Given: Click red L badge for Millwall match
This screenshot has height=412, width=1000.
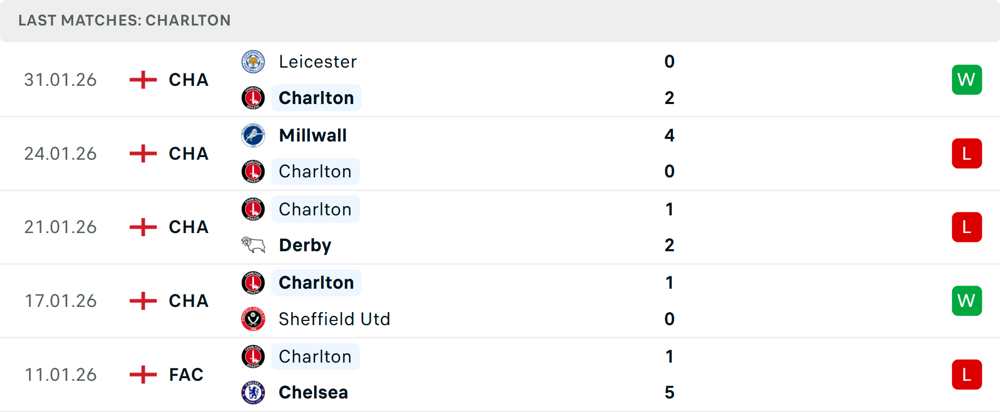Looking at the screenshot, I should point(967,153).
